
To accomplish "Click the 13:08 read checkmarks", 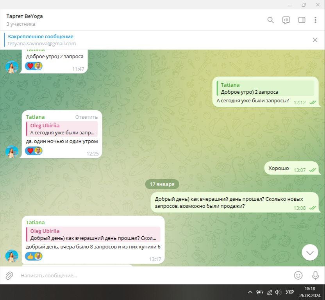I will pyautogui.click(x=312, y=208).
